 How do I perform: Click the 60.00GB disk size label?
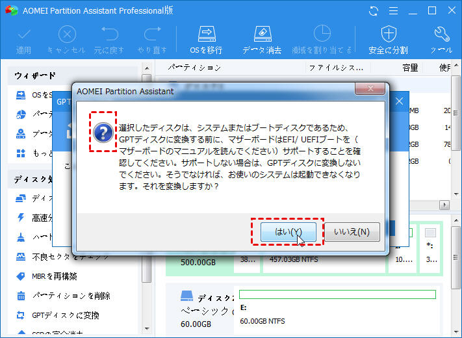[196, 324]
